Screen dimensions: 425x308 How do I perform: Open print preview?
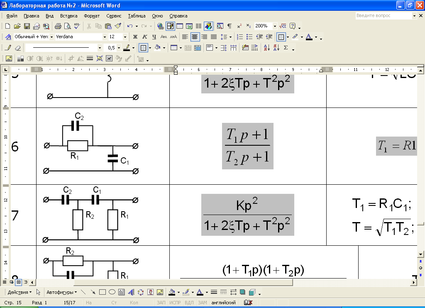click(x=67, y=26)
